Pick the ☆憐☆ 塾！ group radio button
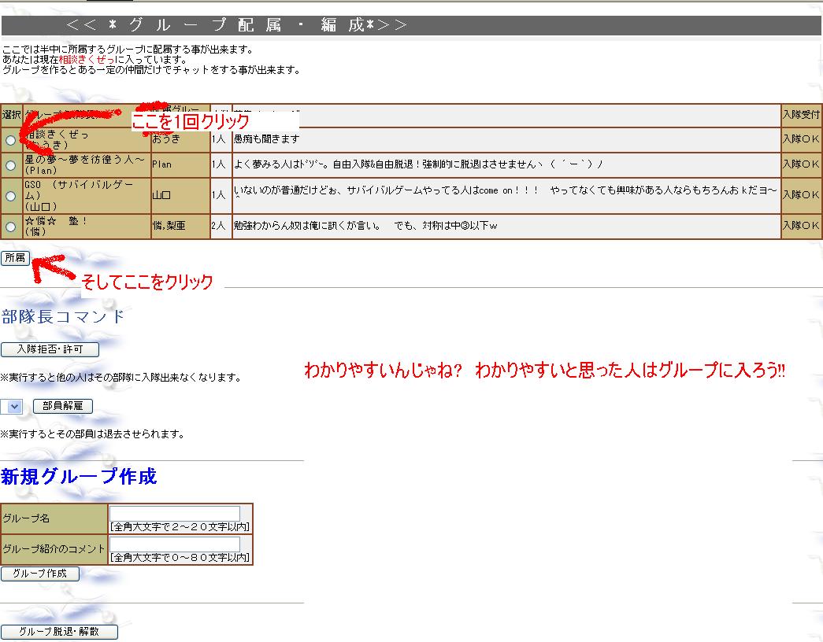The height and width of the screenshot is (642, 823). point(10,227)
